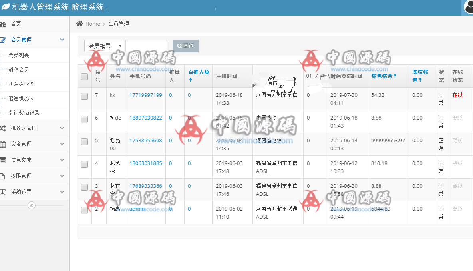473x271 pixels.
Task: Click the 信息交流 list icon in sidebar
Action: (x=3, y=160)
